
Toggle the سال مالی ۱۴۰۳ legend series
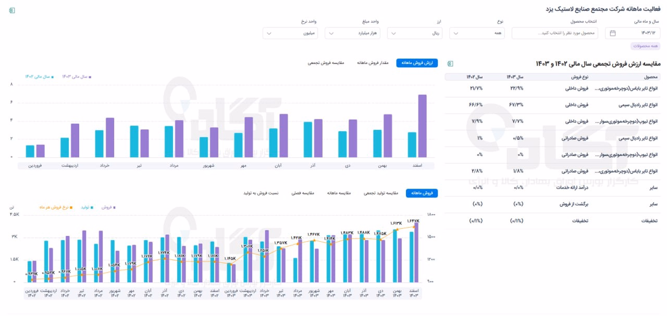(x=77, y=76)
